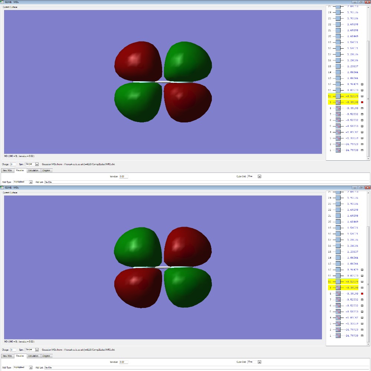Click the Add List field in MO = 9 window
Screen dimensions: 371x371
click(x=207, y=182)
